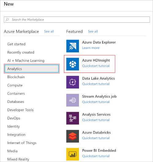Open Power BI Embedded Quickstart tutorial link

(x=96, y=156)
